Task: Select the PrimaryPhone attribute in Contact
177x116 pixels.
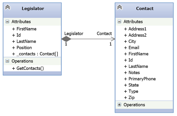Action: (x=140, y=79)
